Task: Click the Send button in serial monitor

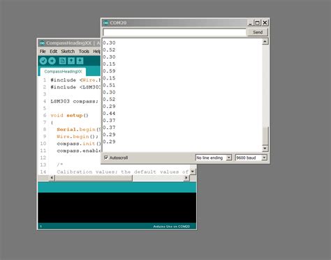Action: click(x=258, y=32)
